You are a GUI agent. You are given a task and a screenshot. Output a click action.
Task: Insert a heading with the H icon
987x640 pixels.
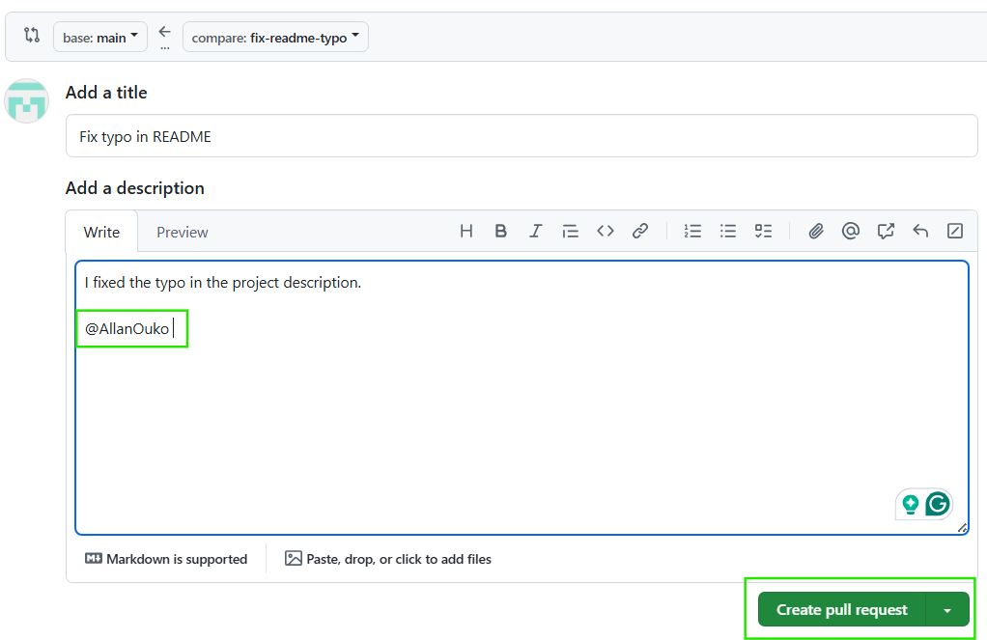click(x=465, y=231)
